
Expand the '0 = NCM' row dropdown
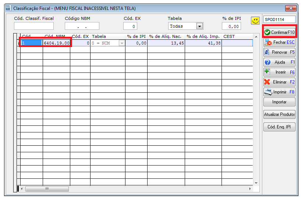(x=122, y=43)
